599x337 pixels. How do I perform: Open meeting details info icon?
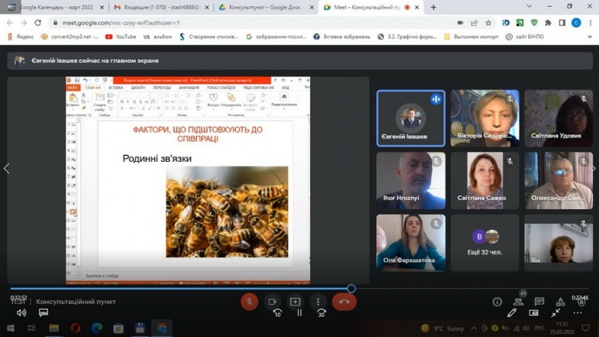click(x=497, y=301)
